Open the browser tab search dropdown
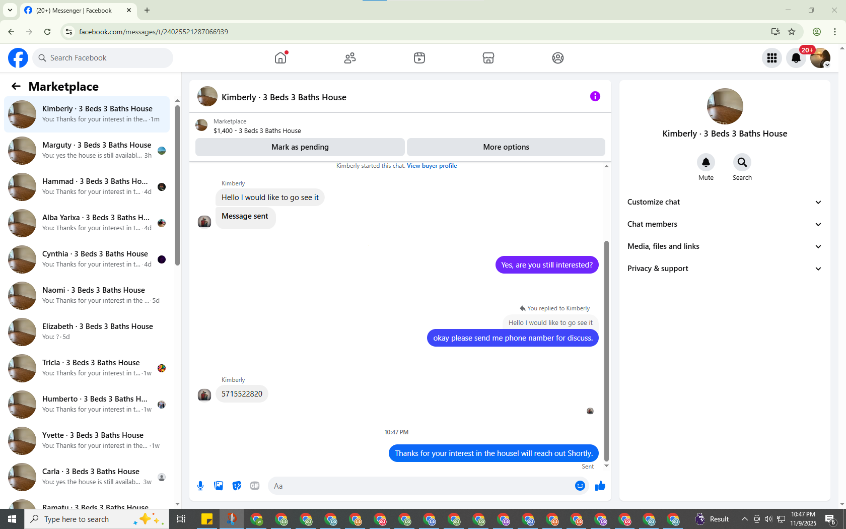This screenshot has height=529, width=846. [10, 10]
